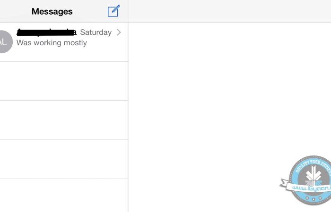Click the partially visible bottom list row
The height and width of the screenshot is (212, 331).
point(64,196)
